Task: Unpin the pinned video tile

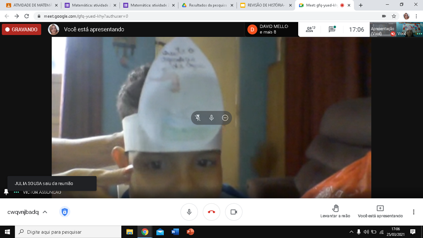Action: (198, 118)
